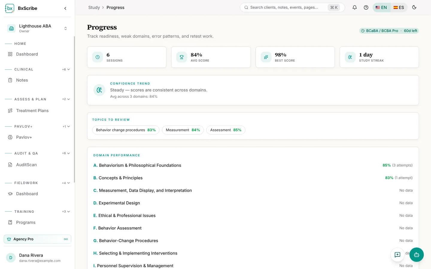Viewport: 431px width, 269px height.
Task: Open Notes in the sidebar
Action: click(x=37, y=80)
